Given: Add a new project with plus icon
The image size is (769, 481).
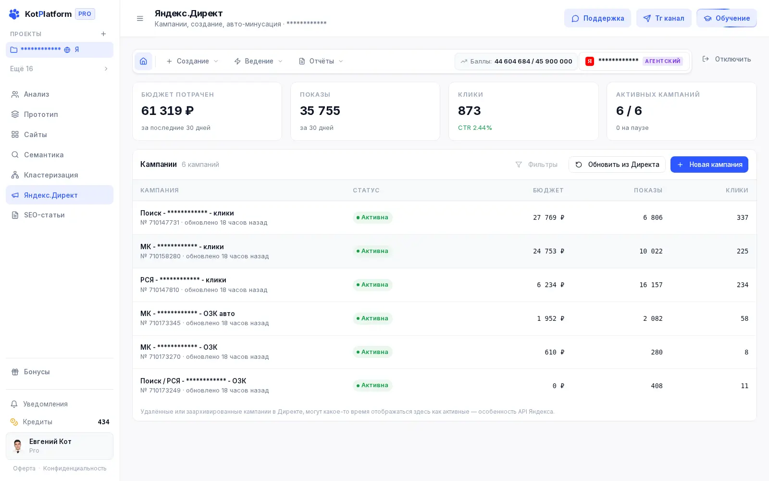Looking at the screenshot, I should coord(103,34).
